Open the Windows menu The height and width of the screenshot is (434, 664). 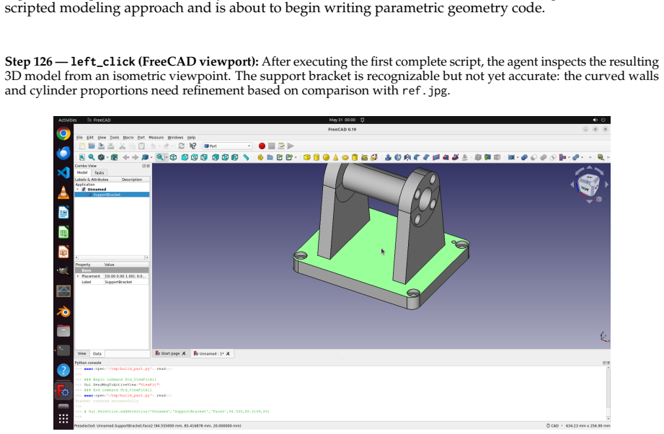[x=175, y=138]
